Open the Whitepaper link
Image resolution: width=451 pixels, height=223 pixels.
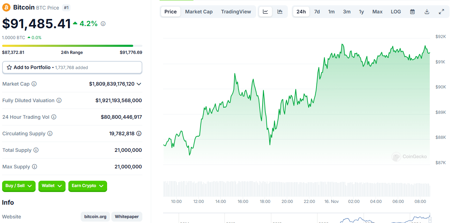pyautogui.click(x=127, y=217)
